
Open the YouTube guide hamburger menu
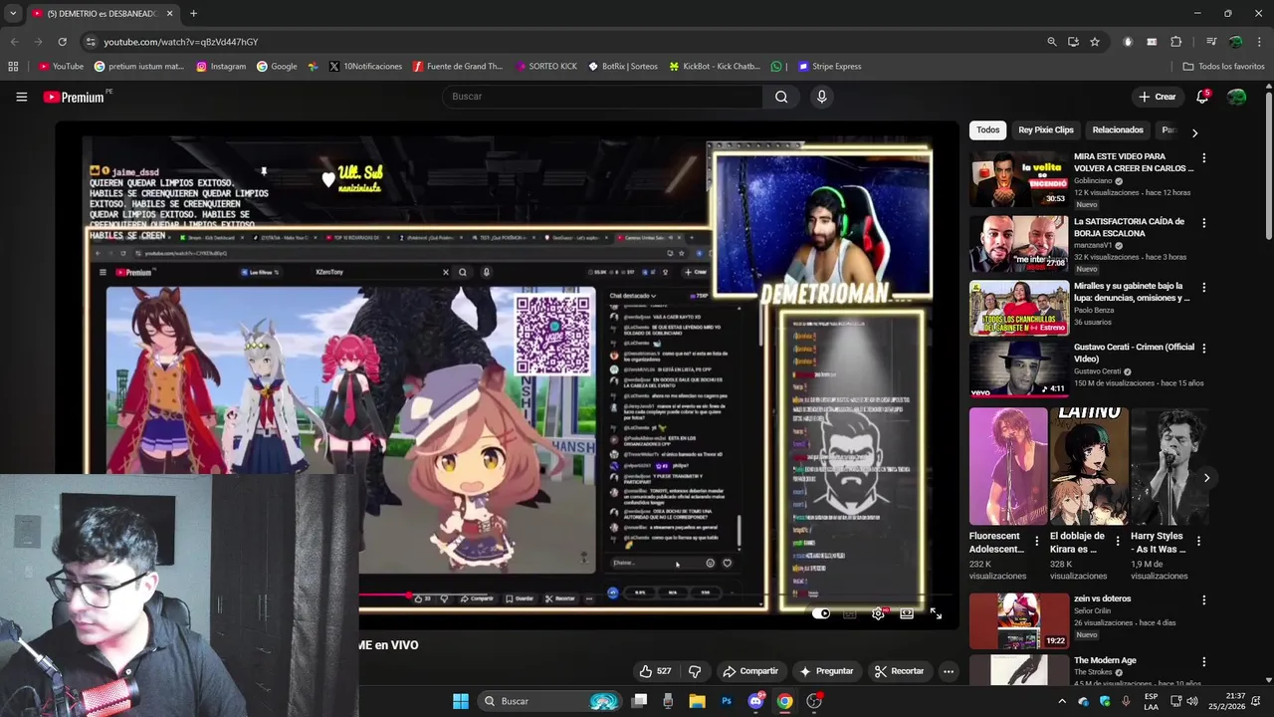click(x=21, y=97)
